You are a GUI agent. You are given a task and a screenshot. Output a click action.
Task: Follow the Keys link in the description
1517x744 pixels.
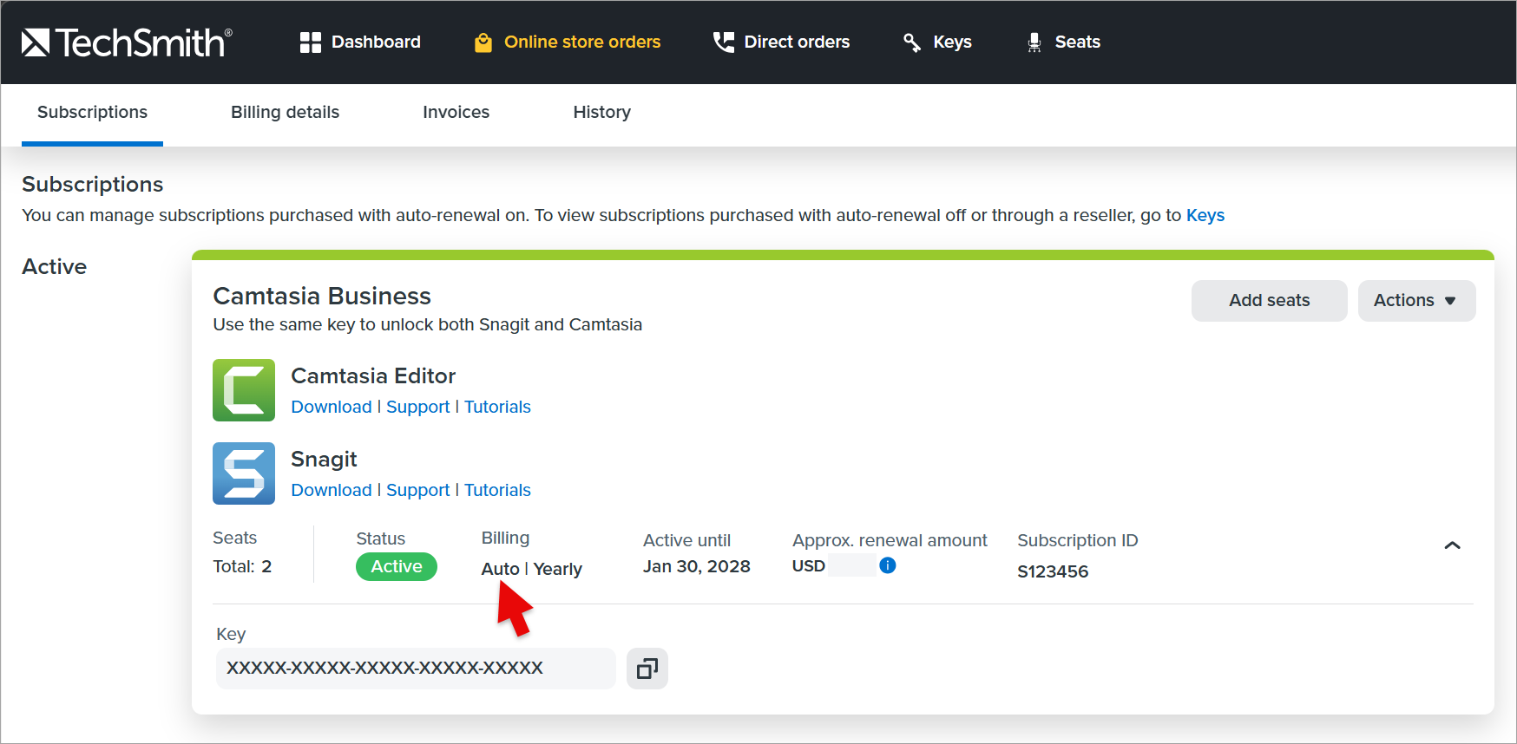pos(1205,215)
